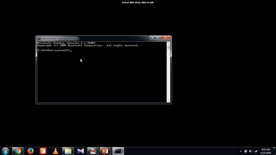
Task: Click the Show desktop strip in the taskbar corner
Action: pos(275,151)
